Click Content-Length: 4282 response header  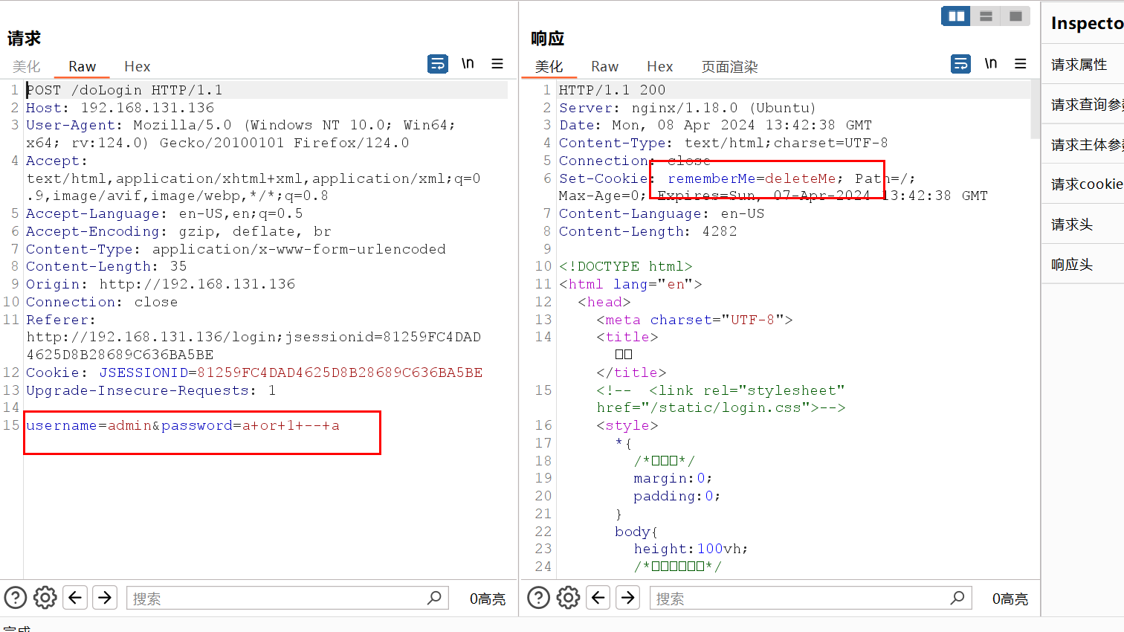pyautogui.click(x=647, y=232)
